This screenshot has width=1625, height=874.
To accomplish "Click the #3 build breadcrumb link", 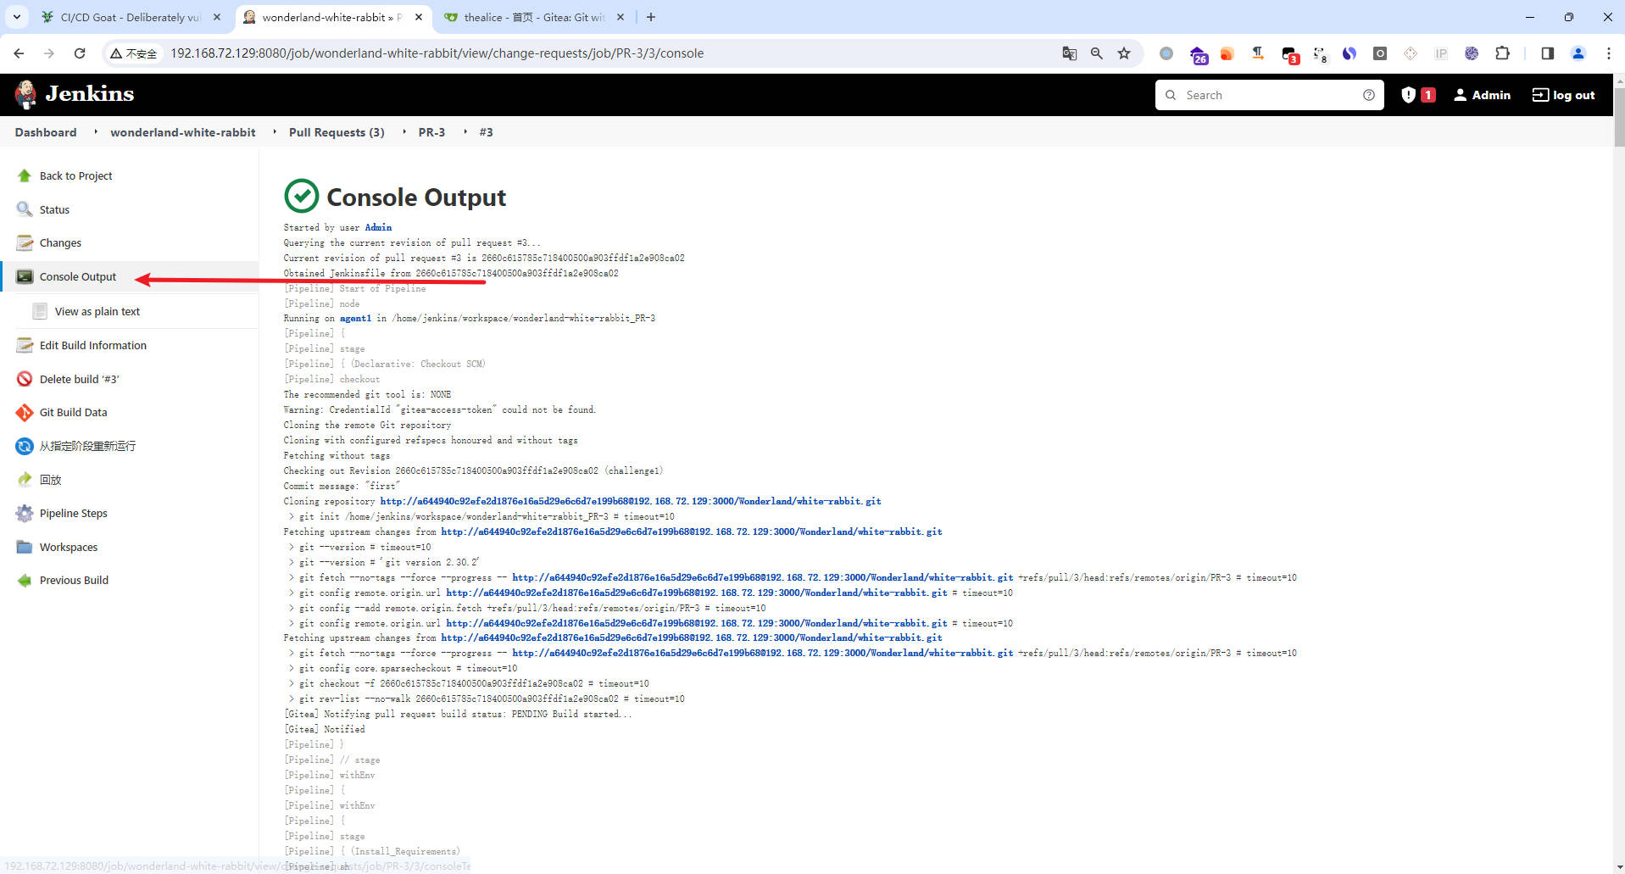I will (x=486, y=132).
